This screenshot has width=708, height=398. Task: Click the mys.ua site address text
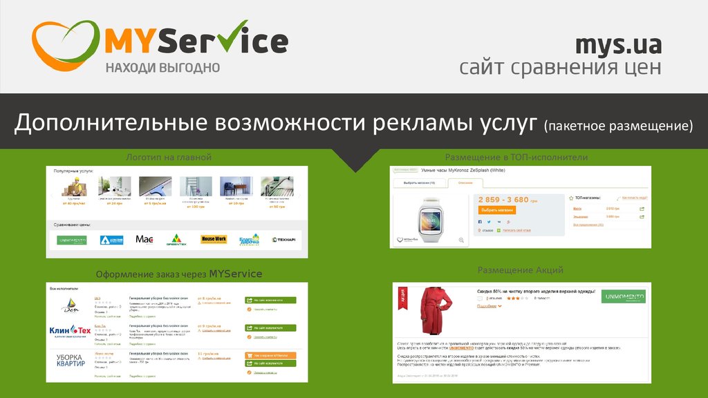618,44
